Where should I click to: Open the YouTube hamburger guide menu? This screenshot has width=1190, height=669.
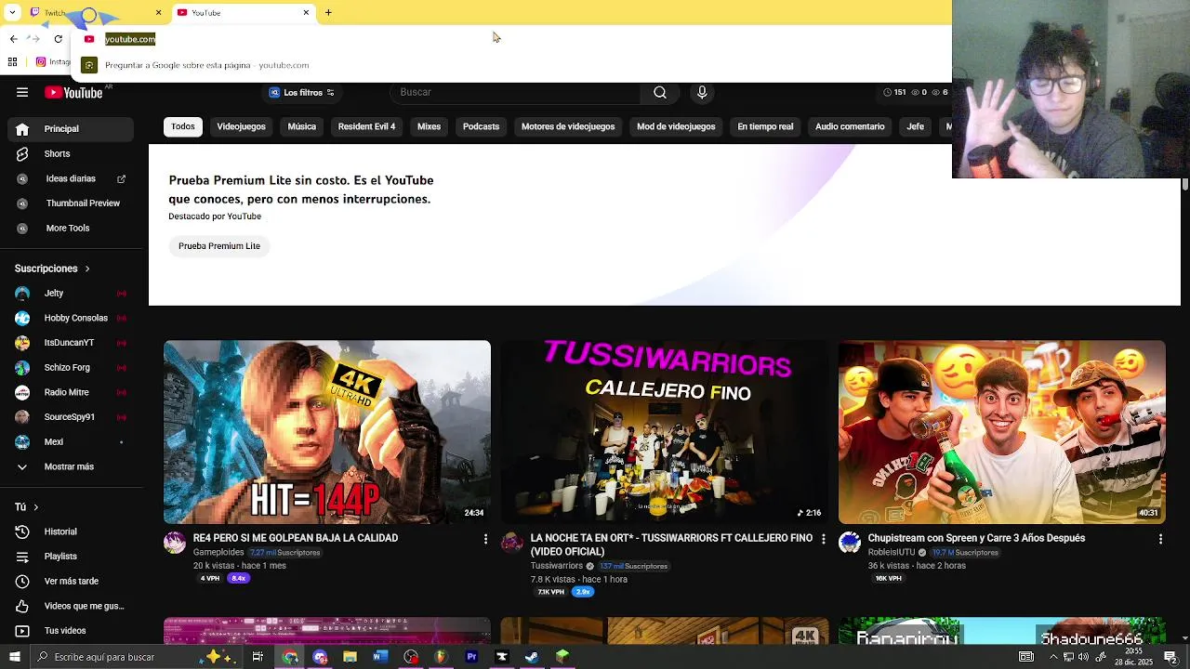(x=22, y=92)
